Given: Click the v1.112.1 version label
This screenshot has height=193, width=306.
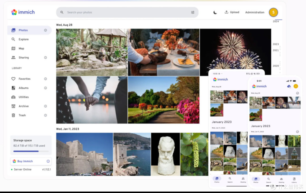Looking at the screenshot, I should (46, 170).
